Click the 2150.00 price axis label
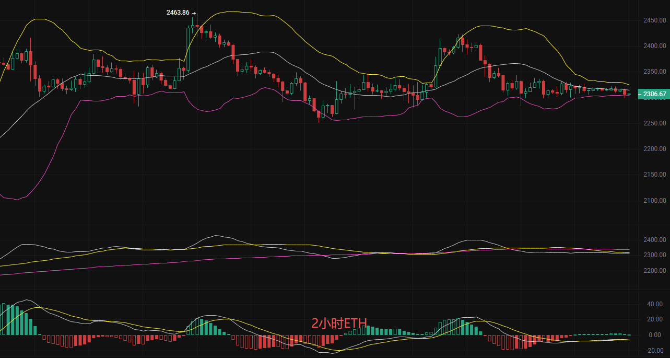 654,175
